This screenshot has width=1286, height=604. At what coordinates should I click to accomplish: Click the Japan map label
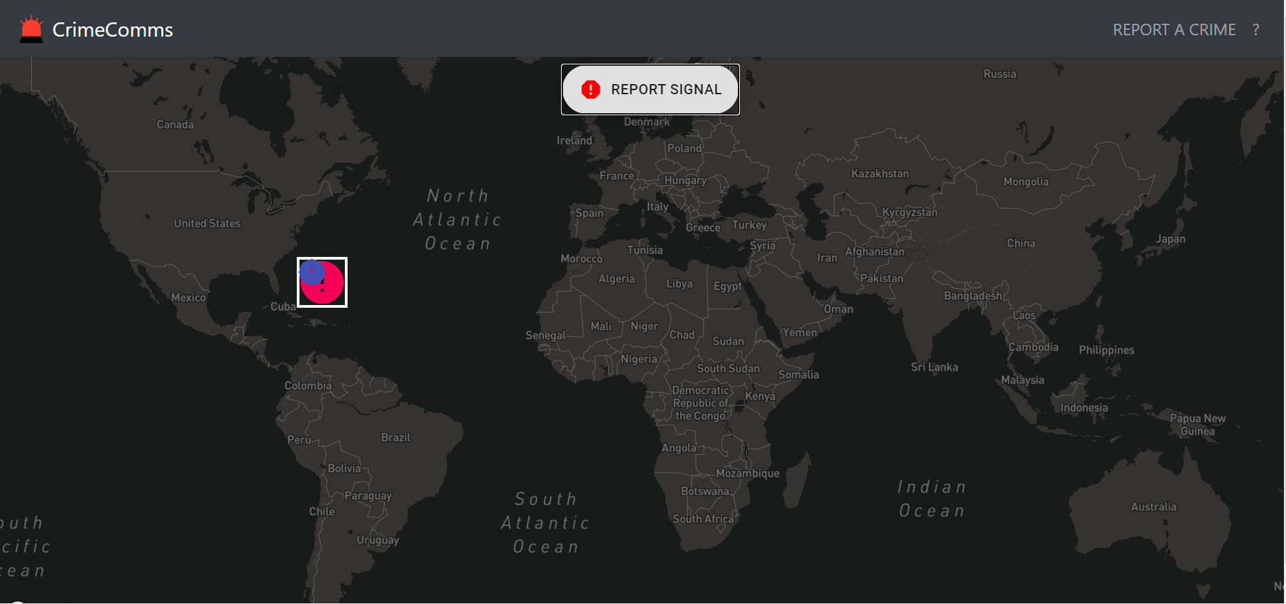pos(1171,239)
